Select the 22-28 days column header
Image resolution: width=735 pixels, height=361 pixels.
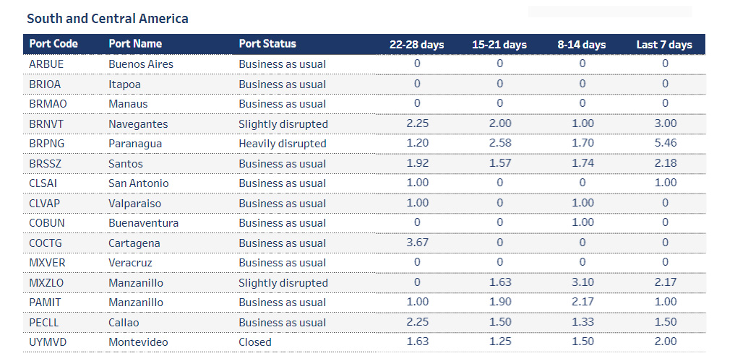click(x=417, y=45)
